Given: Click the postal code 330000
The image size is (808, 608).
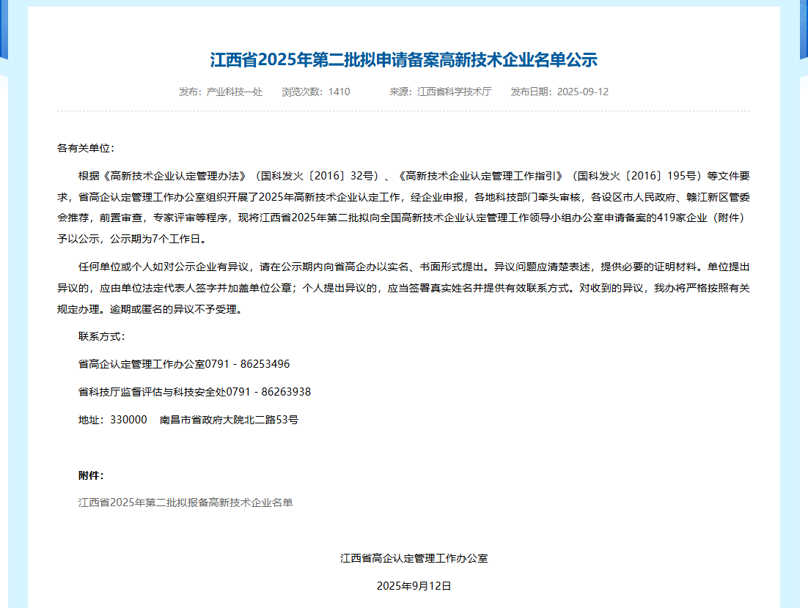Looking at the screenshot, I should [128, 420].
